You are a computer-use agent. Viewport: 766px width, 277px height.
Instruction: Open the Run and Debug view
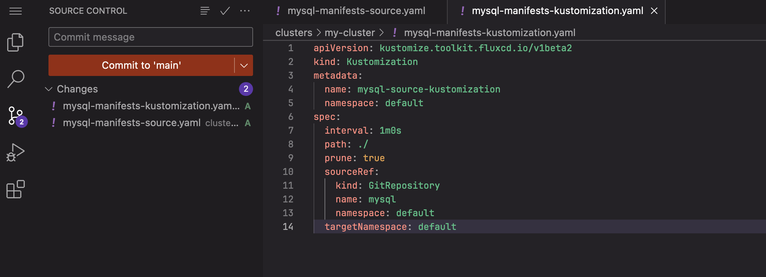(15, 153)
